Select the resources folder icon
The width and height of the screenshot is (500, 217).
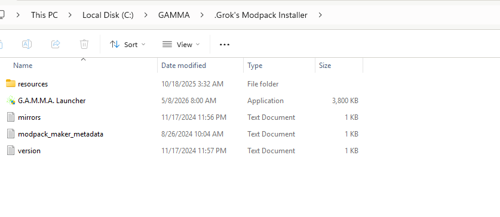[x=11, y=83]
